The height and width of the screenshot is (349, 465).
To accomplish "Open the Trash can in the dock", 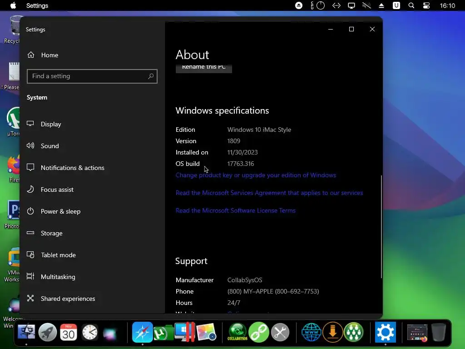I will click(x=438, y=332).
